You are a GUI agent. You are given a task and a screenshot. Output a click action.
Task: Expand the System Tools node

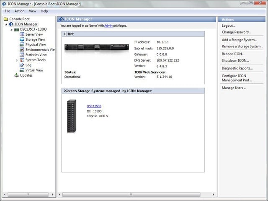17,60
